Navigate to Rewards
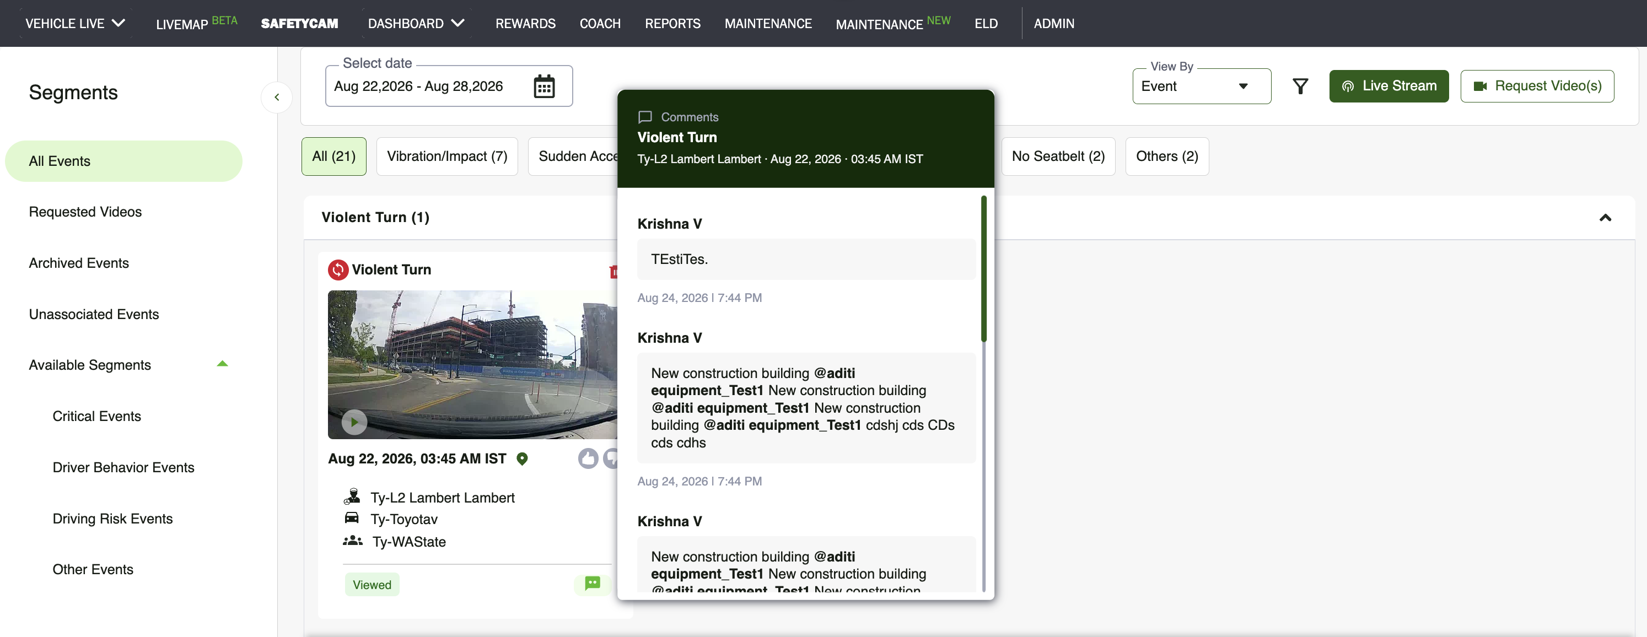1647x637 pixels. pyautogui.click(x=525, y=24)
